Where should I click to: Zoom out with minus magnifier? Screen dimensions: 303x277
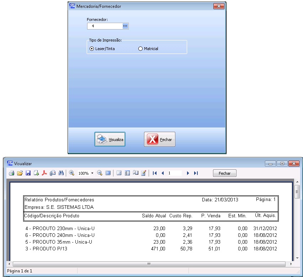click(100, 173)
